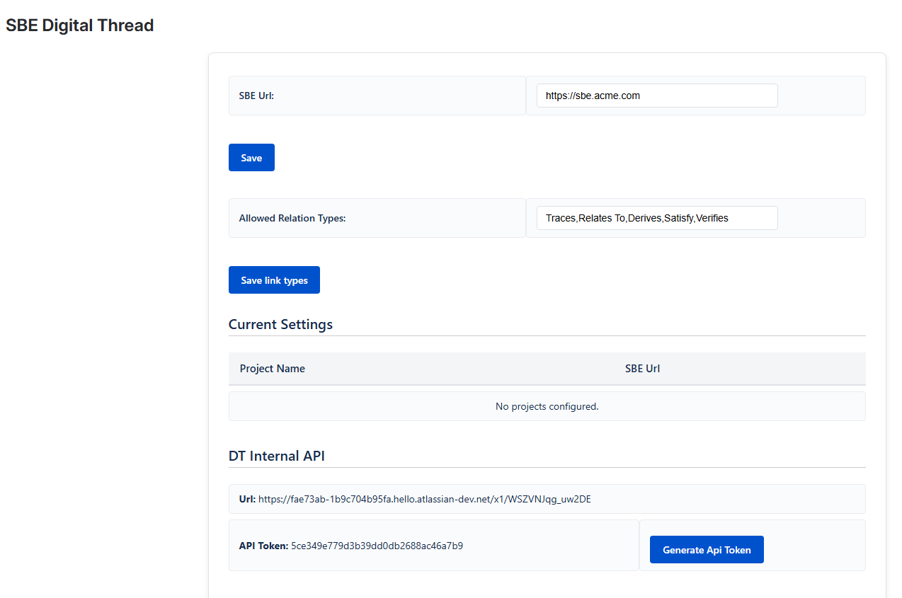The height and width of the screenshot is (598, 902).
Task: Select the SBE Url column header in table
Action: [x=642, y=369]
